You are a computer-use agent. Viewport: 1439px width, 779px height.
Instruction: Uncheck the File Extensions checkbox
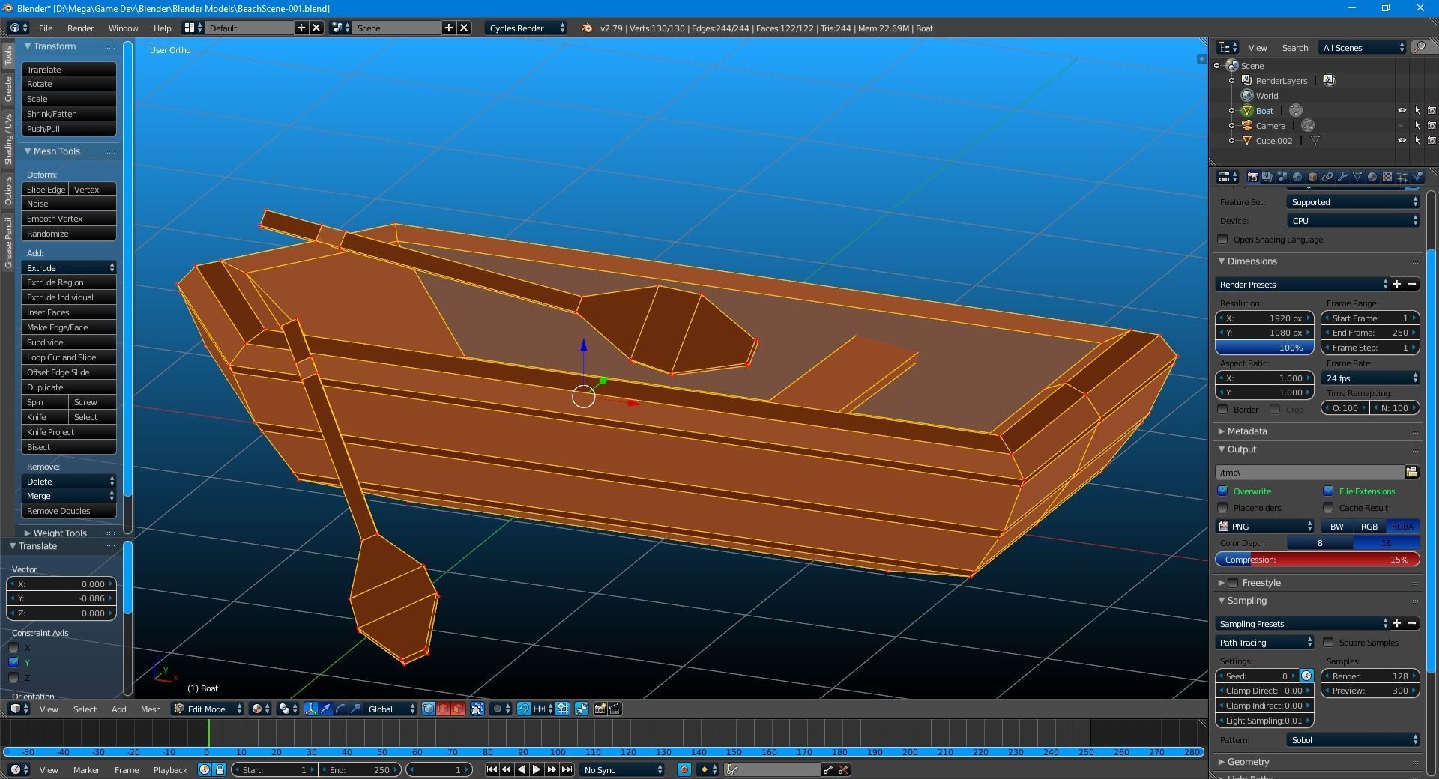coord(1328,491)
